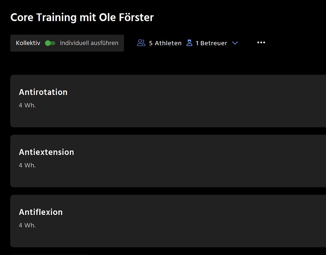Click 4 Wh. under Antiextension
Image resolution: width=326 pixels, height=255 pixels.
tap(27, 165)
